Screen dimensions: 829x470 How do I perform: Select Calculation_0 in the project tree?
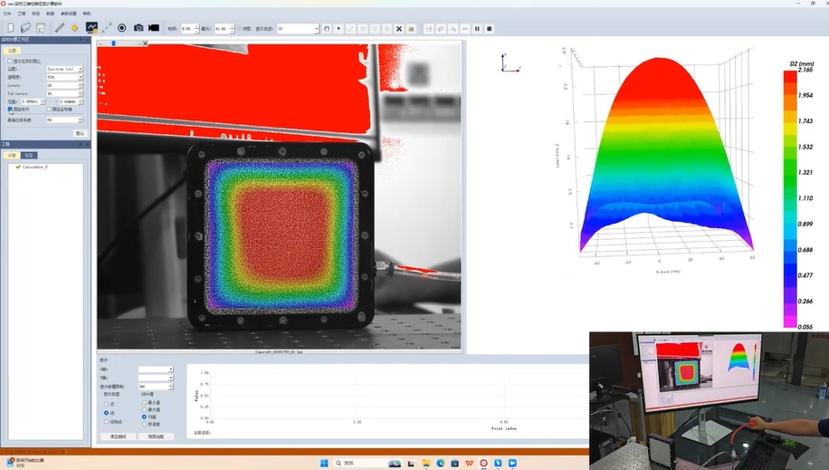click(34, 167)
